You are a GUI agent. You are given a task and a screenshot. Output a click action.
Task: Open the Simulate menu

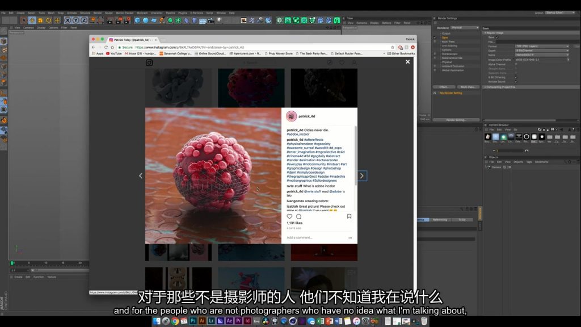[x=85, y=13]
